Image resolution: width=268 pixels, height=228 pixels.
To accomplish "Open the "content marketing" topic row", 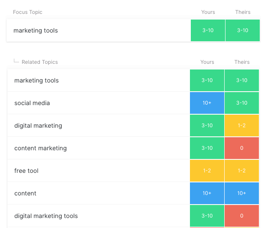I will point(40,148).
